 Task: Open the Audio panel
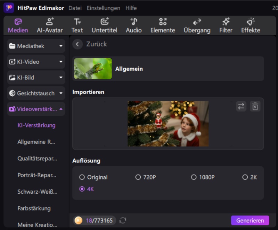[x=133, y=25]
